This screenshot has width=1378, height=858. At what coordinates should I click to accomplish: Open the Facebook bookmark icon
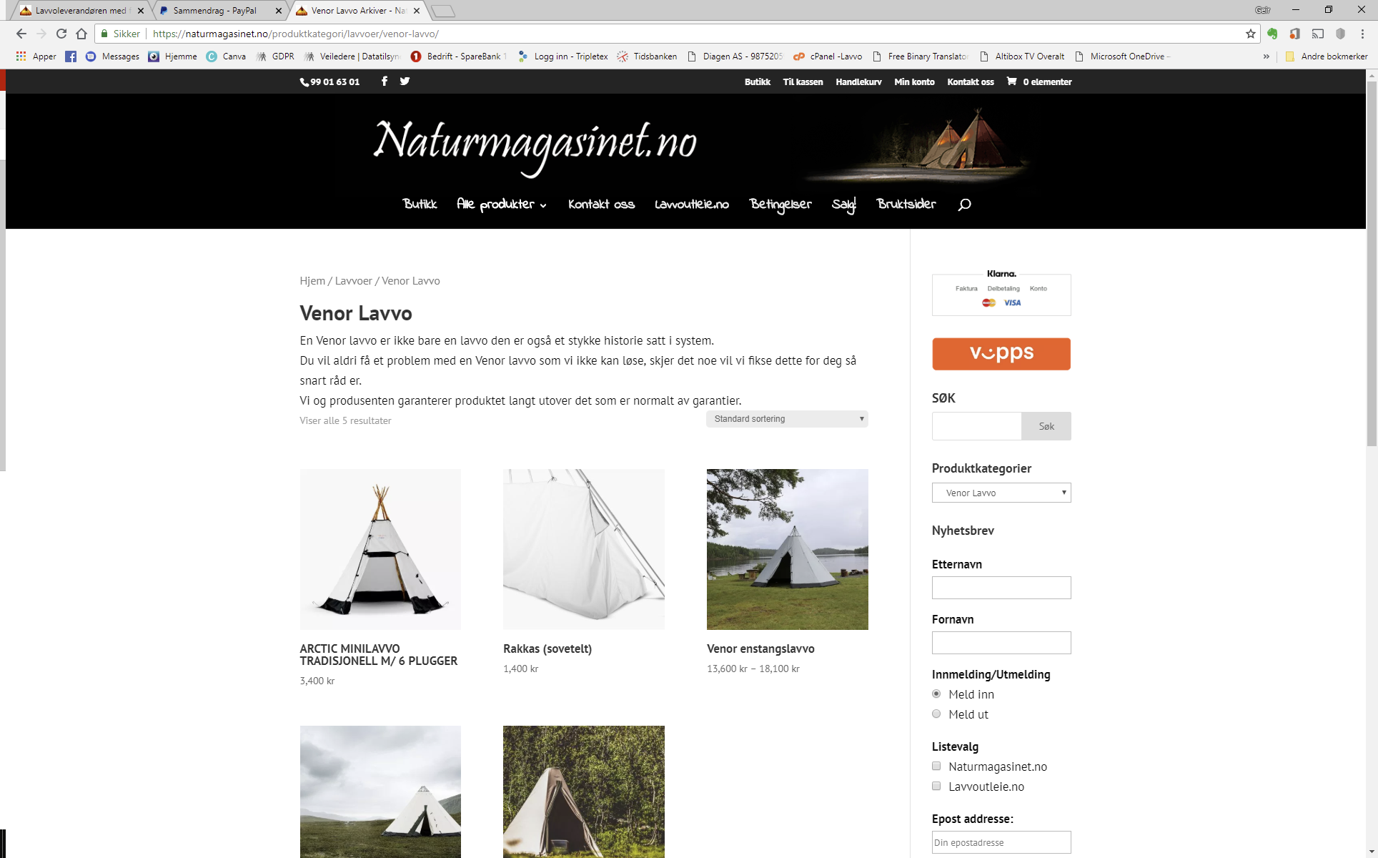pyautogui.click(x=71, y=56)
